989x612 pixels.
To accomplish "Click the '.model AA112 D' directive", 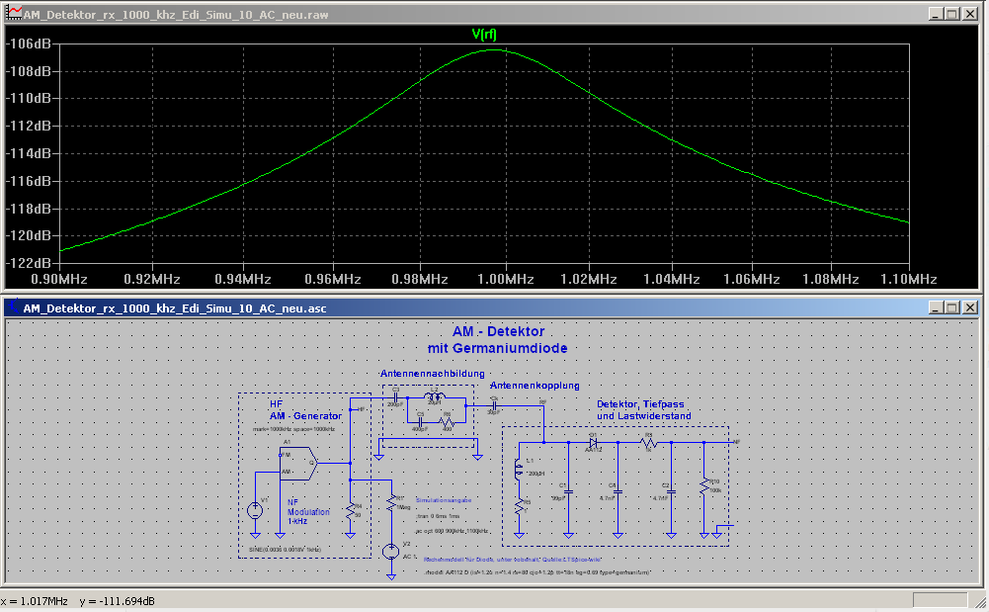I will [537, 572].
